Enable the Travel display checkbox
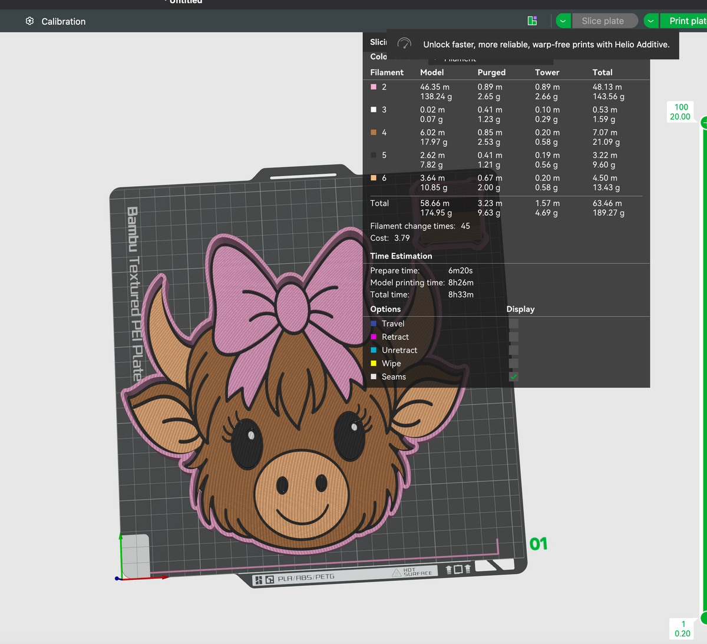 (514, 323)
